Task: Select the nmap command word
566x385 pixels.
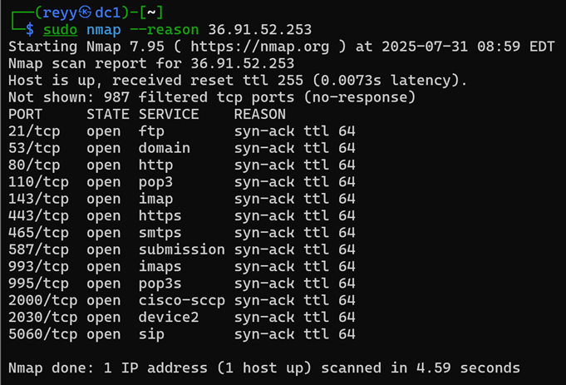Action: coord(104,30)
